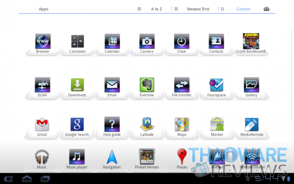Click the toolbox icon in the top bar
The height and width of the screenshot is (184, 294).
(x=266, y=9)
